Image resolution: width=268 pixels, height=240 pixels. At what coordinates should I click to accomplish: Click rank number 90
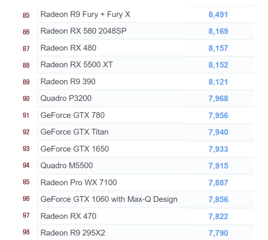[26, 99]
